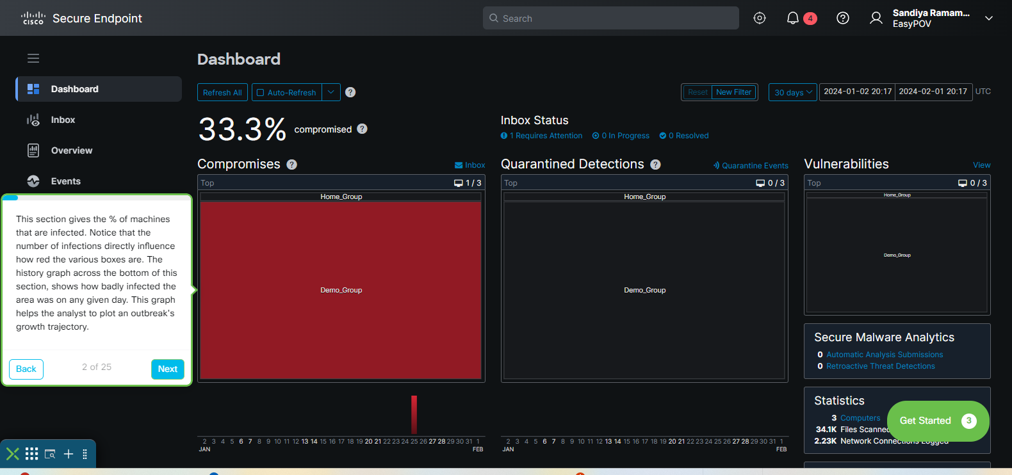Expand the user account menu chevron
1012x475 pixels.
(x=989, y=18)
